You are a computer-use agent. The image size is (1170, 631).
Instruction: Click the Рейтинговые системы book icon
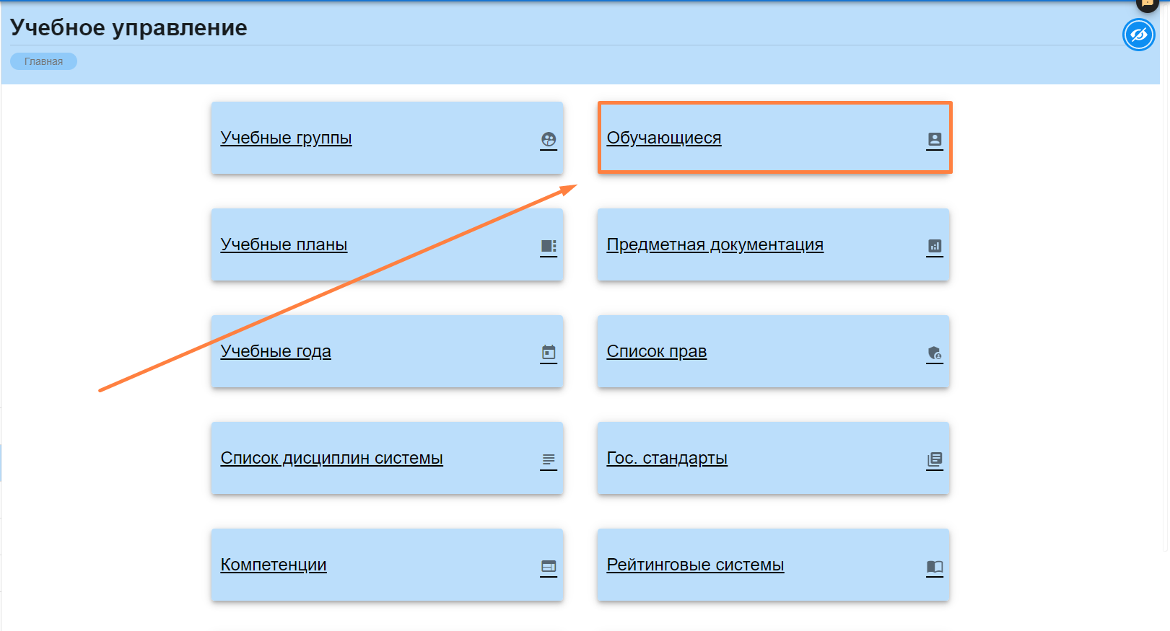click(935, 566)
